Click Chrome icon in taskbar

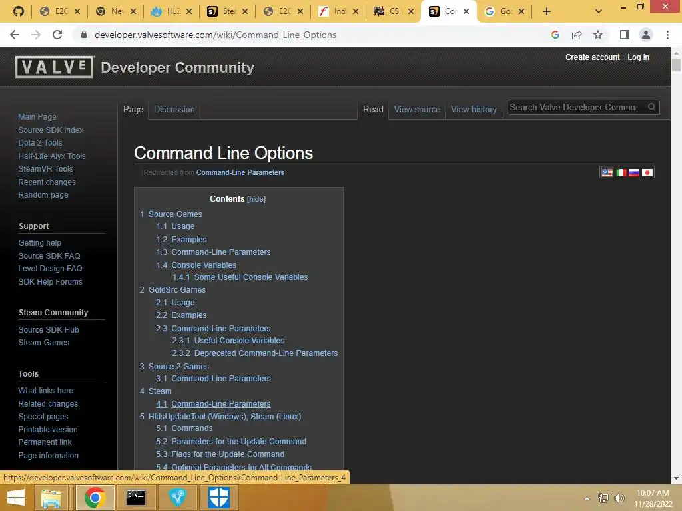coord(95,498)
